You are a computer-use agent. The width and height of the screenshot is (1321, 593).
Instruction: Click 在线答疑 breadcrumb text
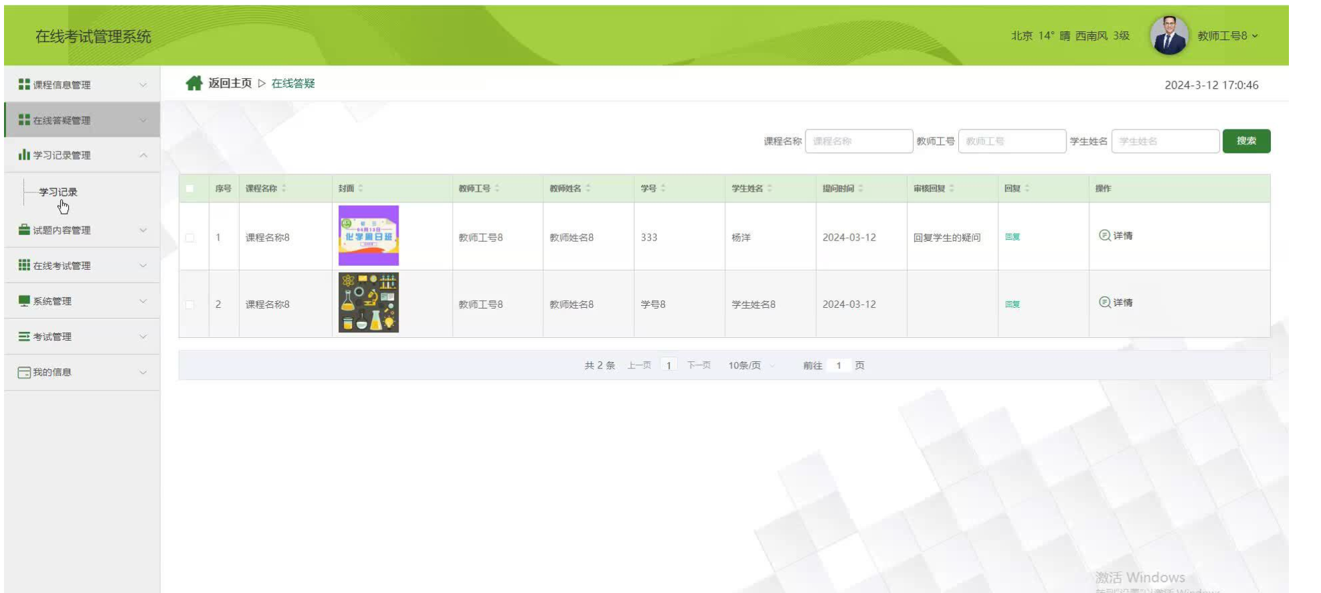(x=293, y=83)
